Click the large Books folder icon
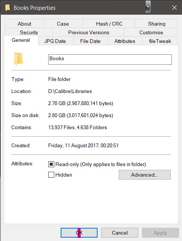182x241 pixels. pyautogui.click(x=18, y=59)
